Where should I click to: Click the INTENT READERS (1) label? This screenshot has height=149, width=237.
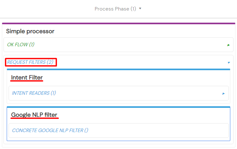[34, 93]
